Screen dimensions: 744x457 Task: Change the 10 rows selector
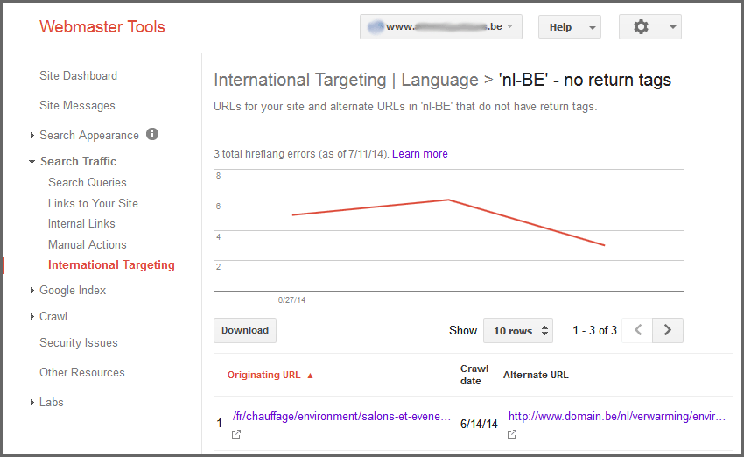pos(517,330)
